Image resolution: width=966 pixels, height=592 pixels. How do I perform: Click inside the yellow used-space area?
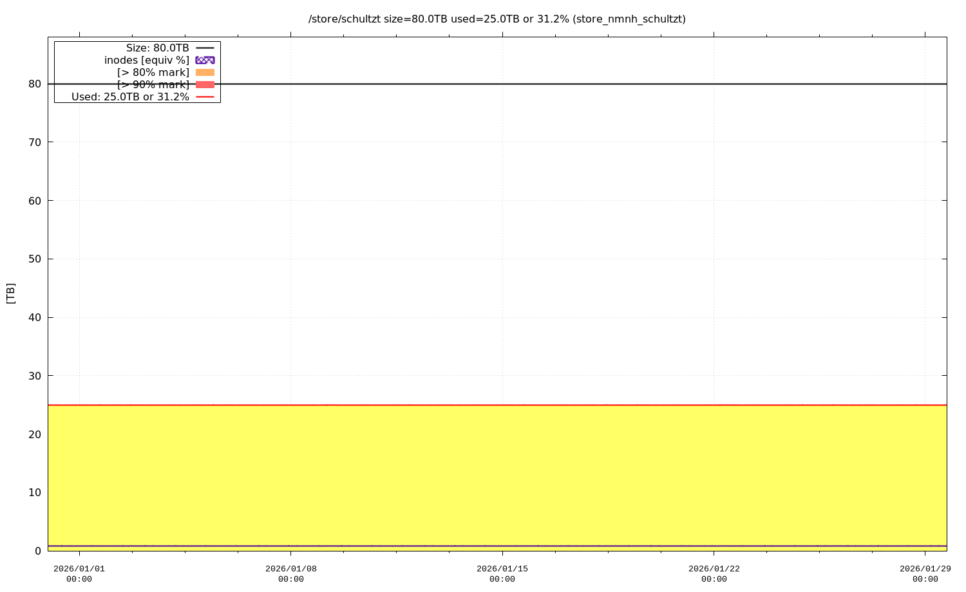[497, 476]
